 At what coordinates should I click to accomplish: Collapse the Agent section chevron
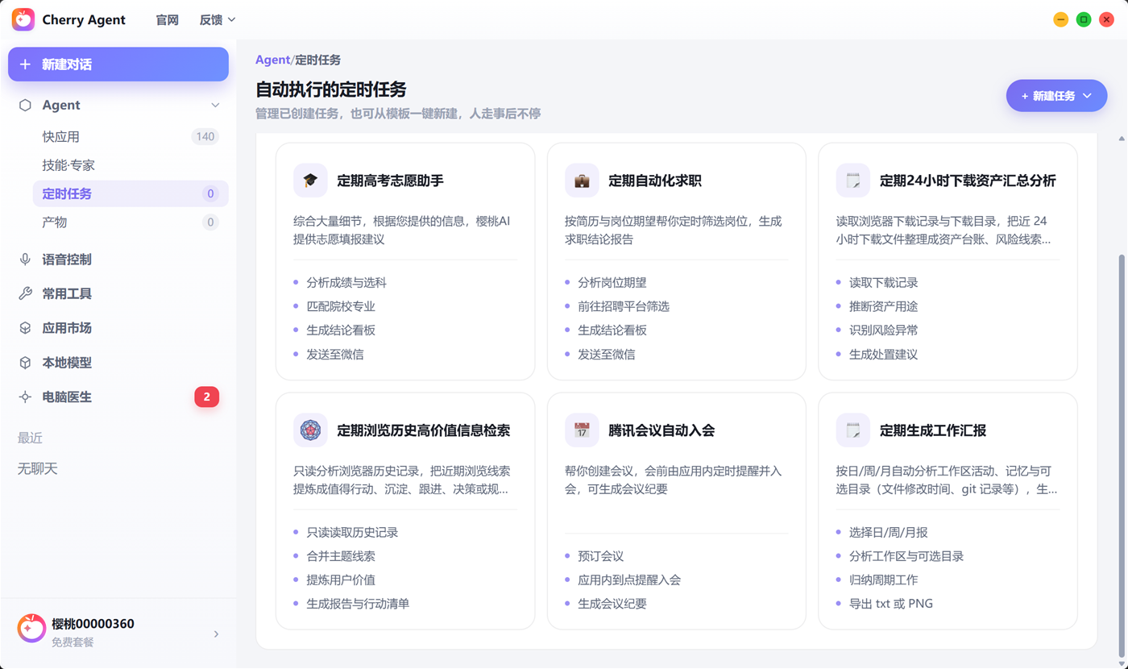click(x=215, y=105)
